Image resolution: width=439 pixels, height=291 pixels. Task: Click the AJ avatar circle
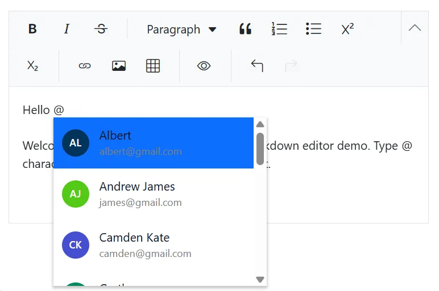pyautogui.click(x=76, y=194)
